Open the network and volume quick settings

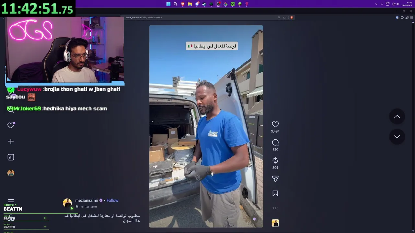(x=396, y=4)
